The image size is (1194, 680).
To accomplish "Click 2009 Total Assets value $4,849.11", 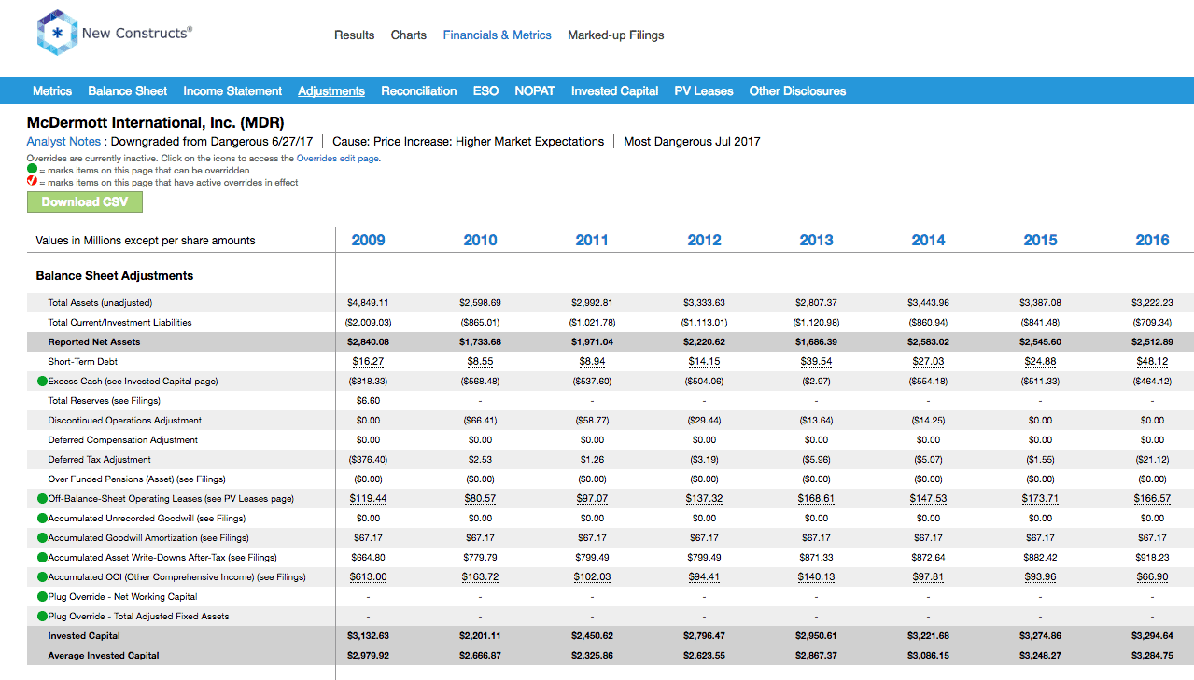I will click(x=368, y=302).
